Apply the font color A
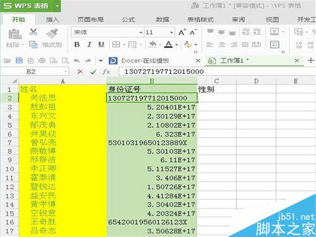This screenshot has height=237, width=316. 168,44
